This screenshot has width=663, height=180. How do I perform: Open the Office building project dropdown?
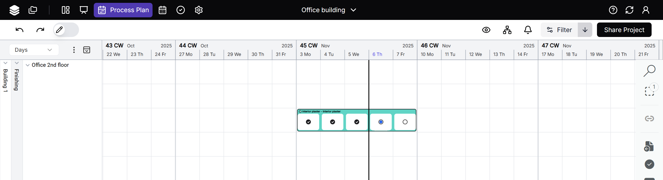point(329,10)
